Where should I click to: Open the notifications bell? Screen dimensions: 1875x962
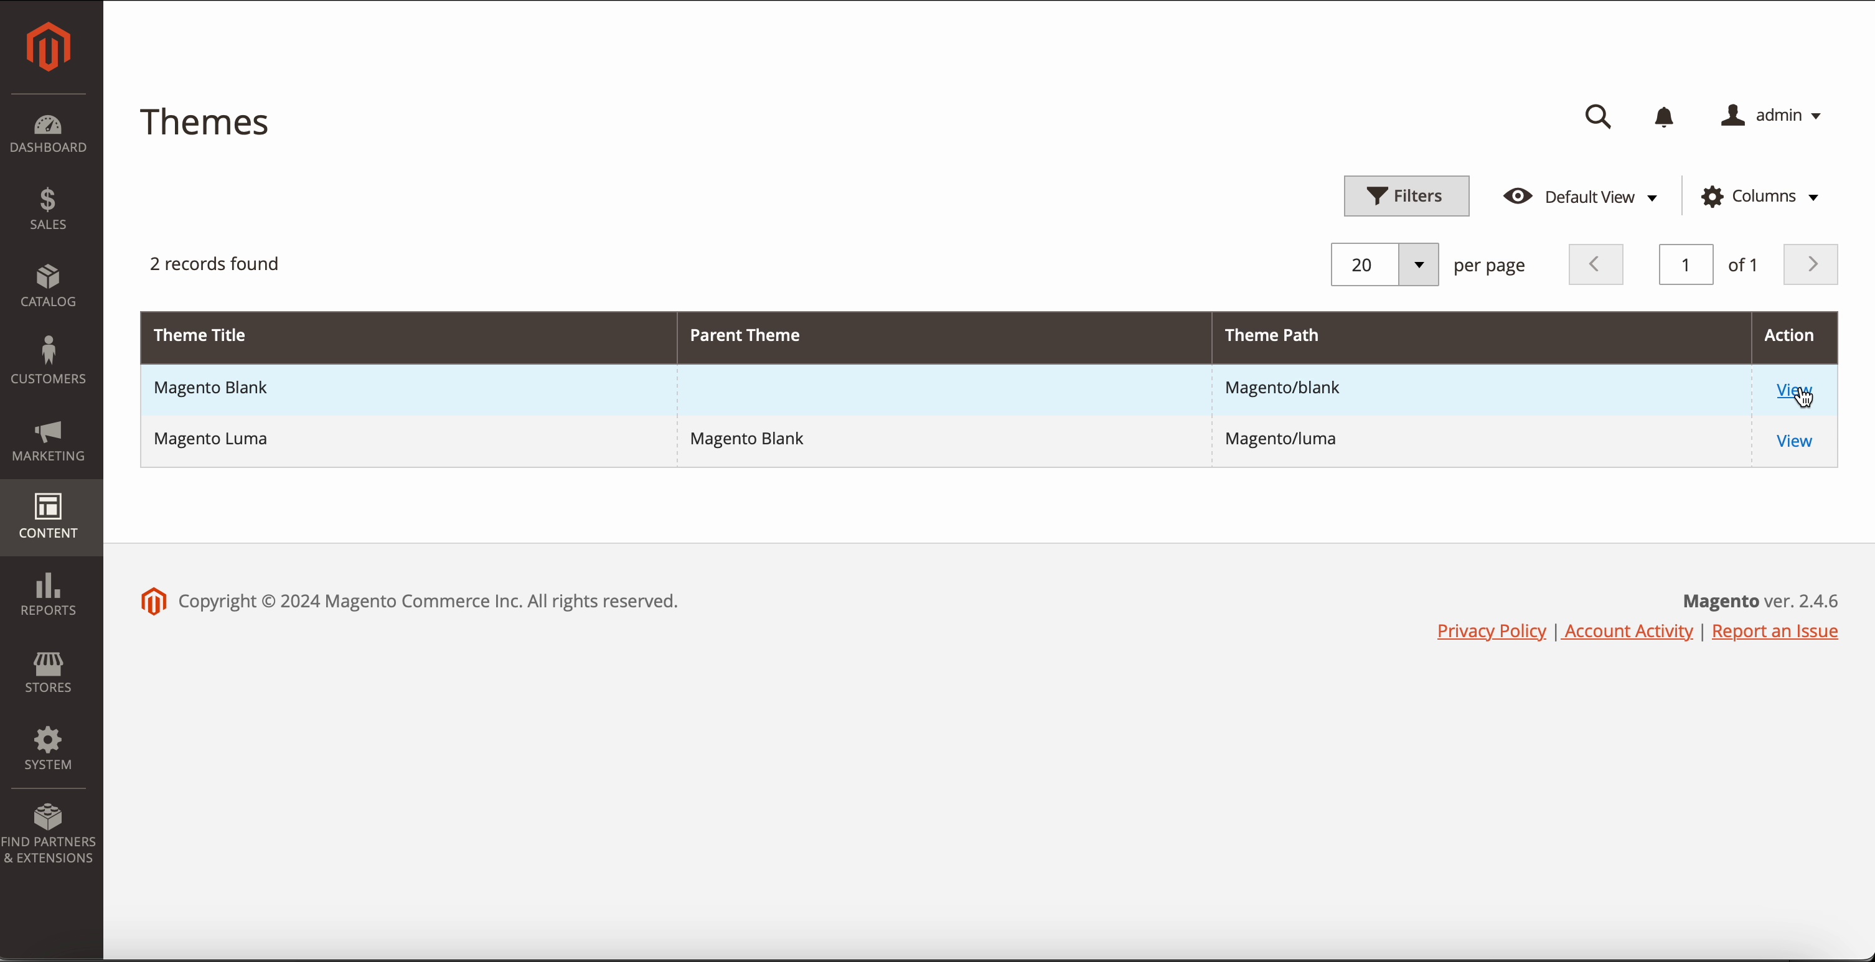pyautogui.click(x=1664, y=117)
